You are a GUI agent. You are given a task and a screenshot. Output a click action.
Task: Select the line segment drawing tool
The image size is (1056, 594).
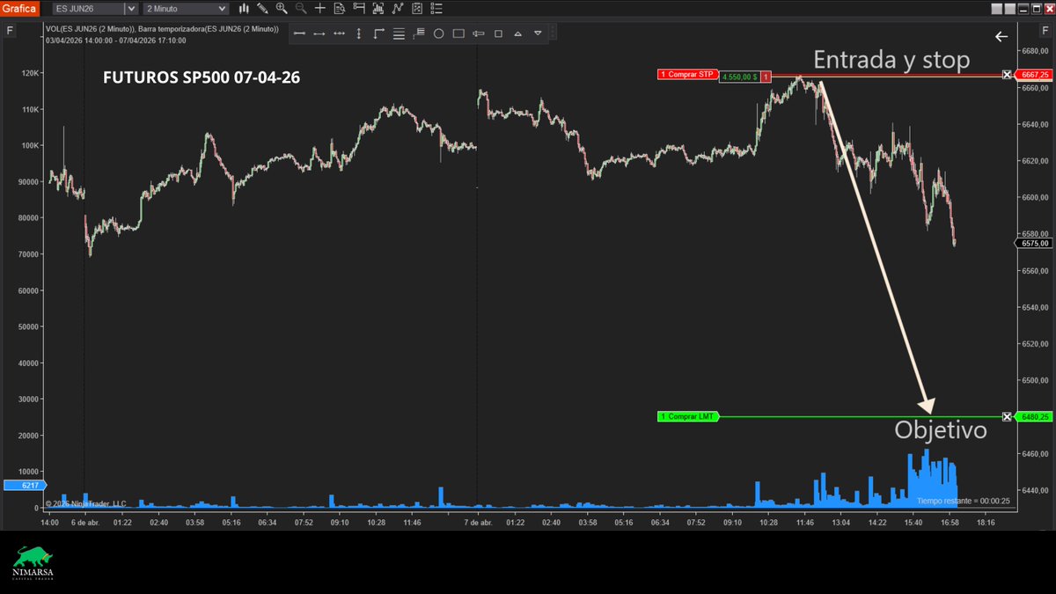click(299, 33)
